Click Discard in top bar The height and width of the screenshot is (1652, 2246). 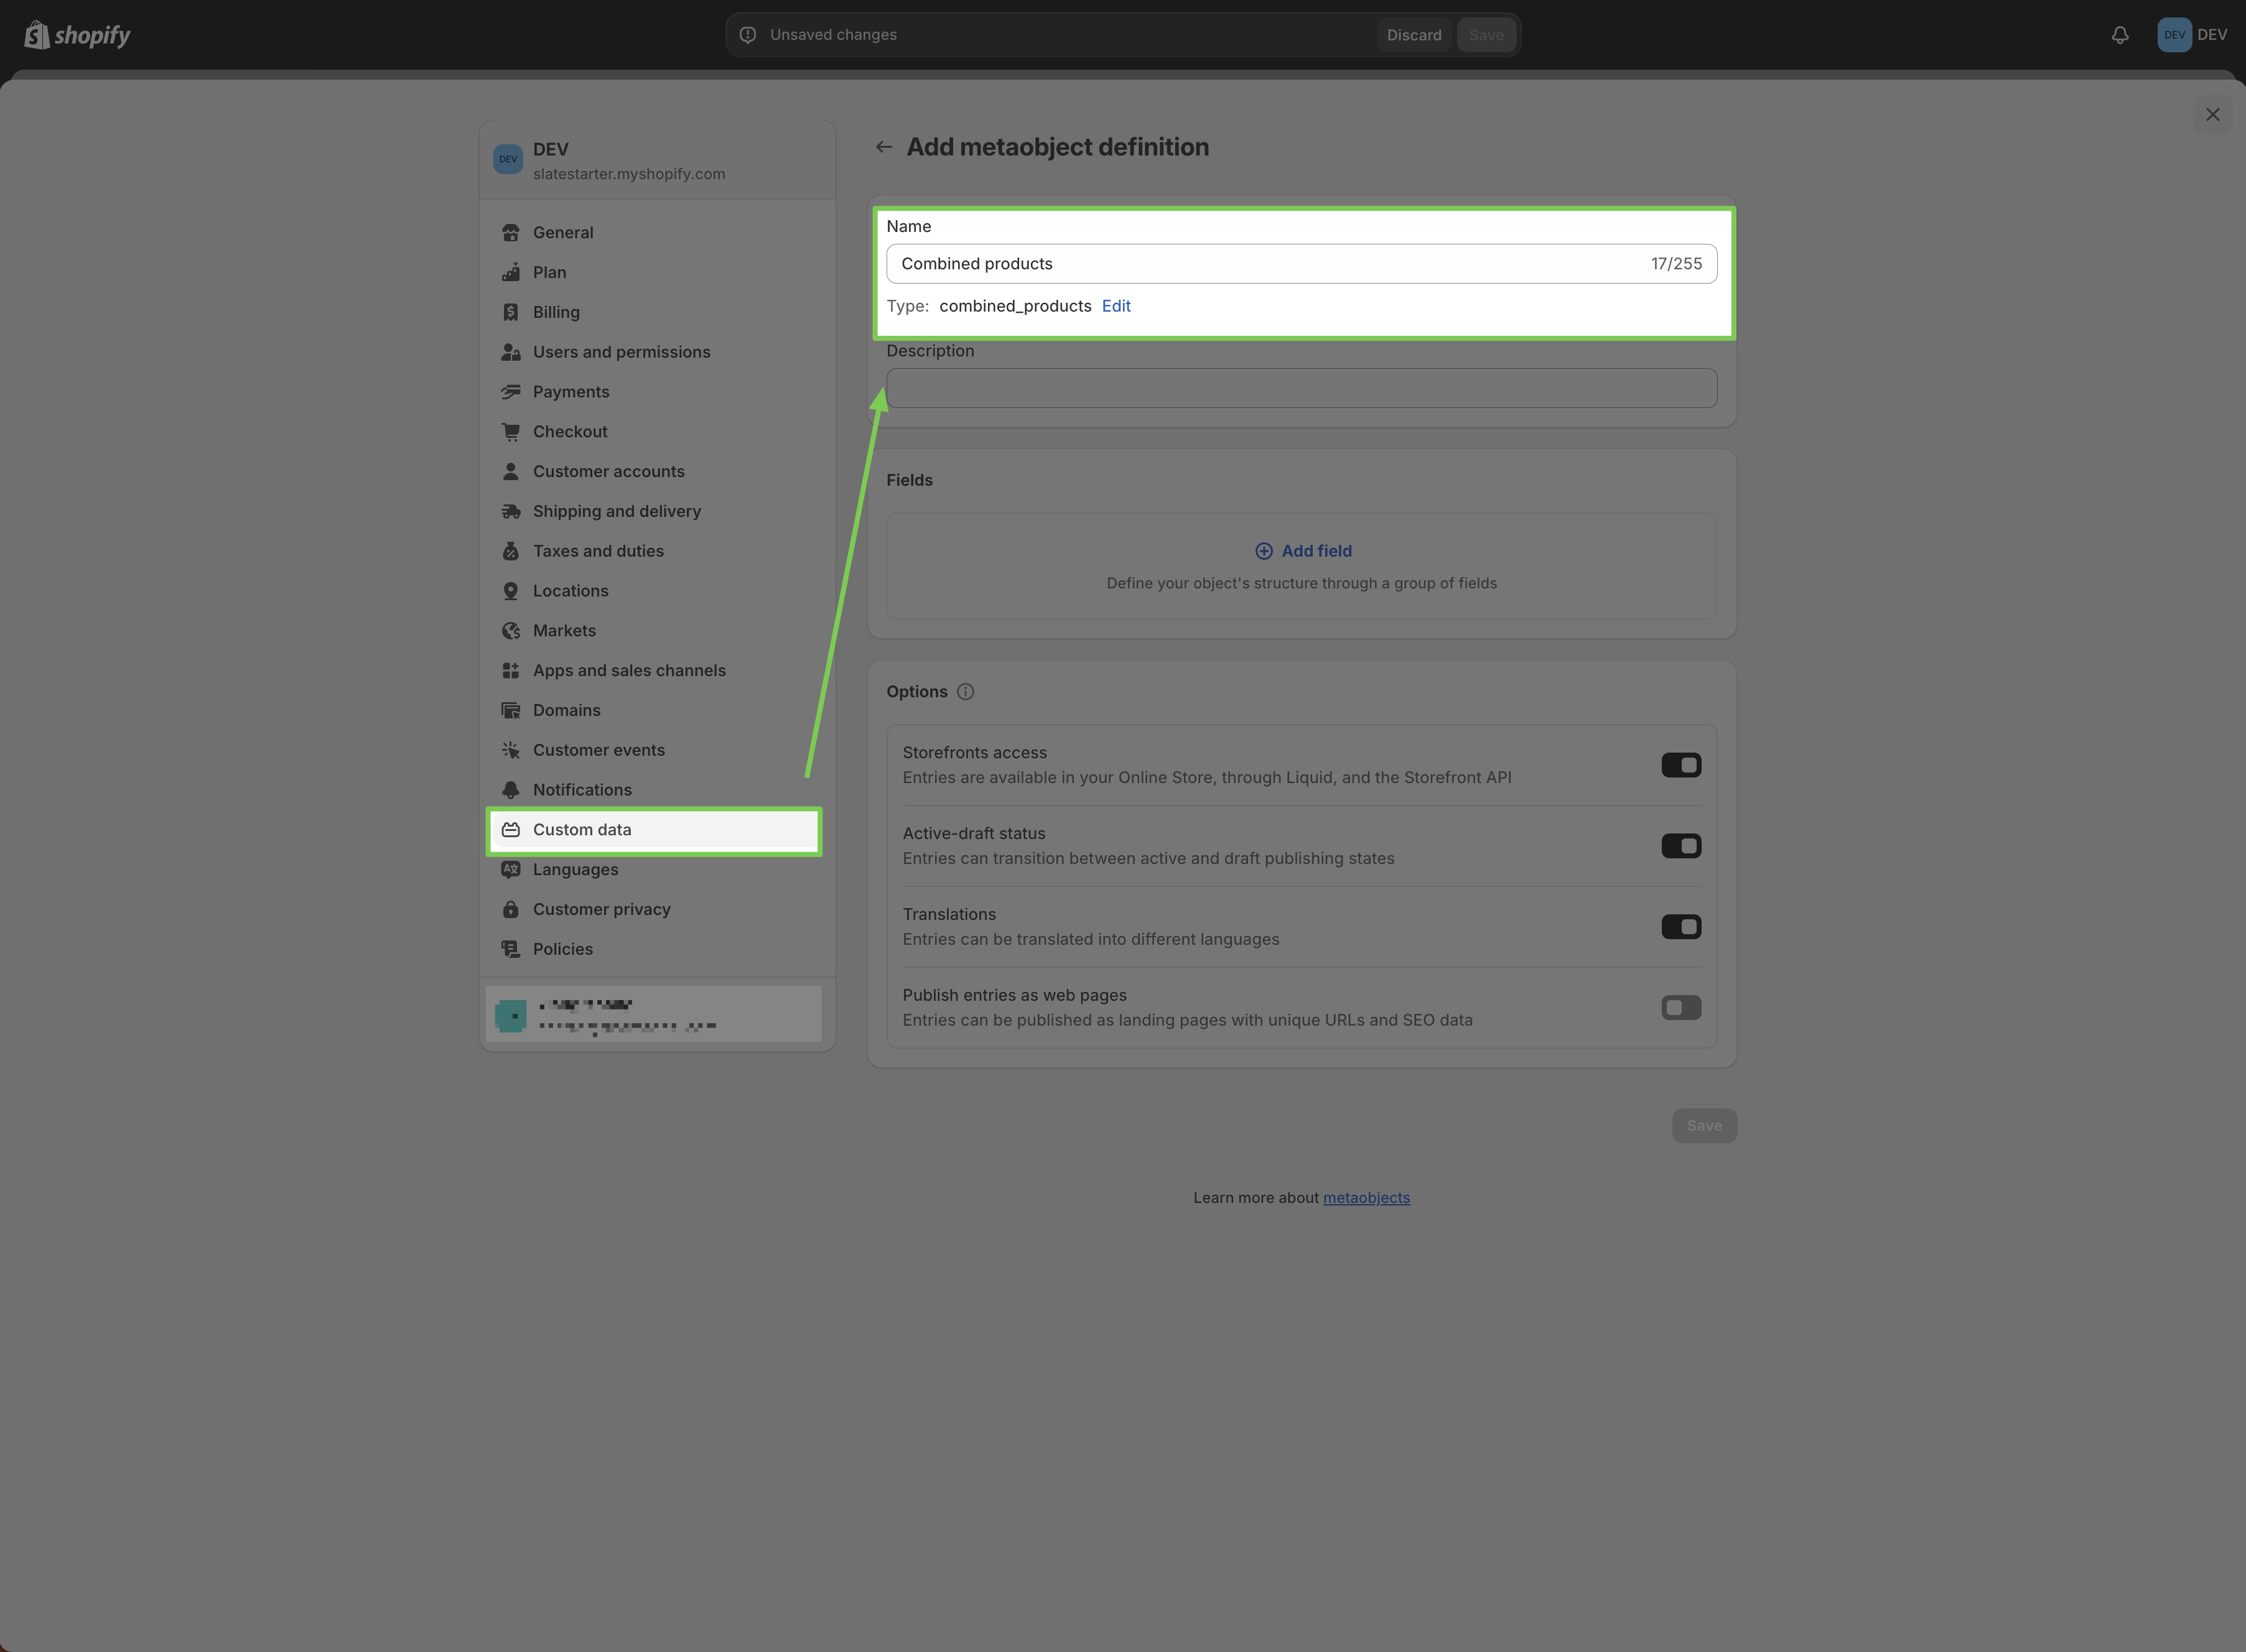(x=1414, y=35)
